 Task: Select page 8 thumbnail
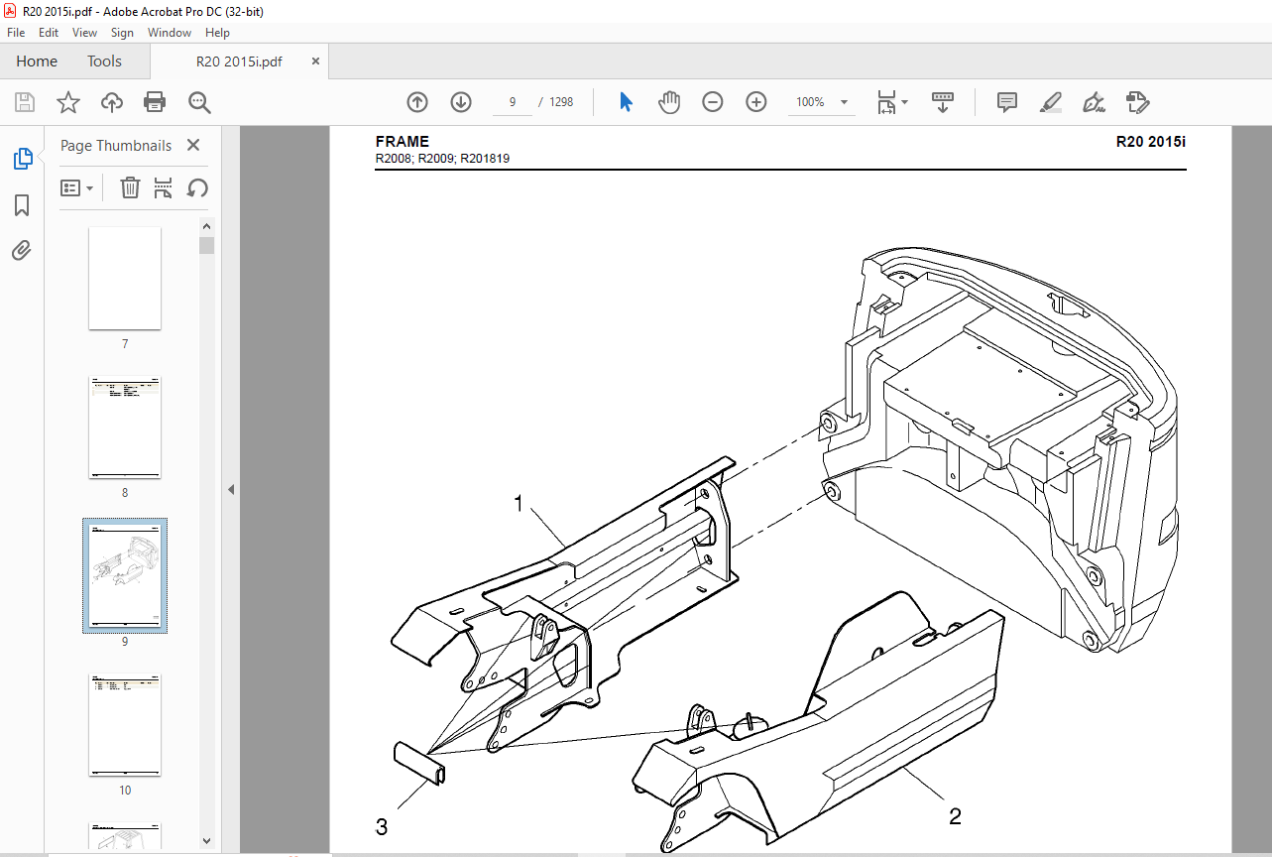pos(125,428)
